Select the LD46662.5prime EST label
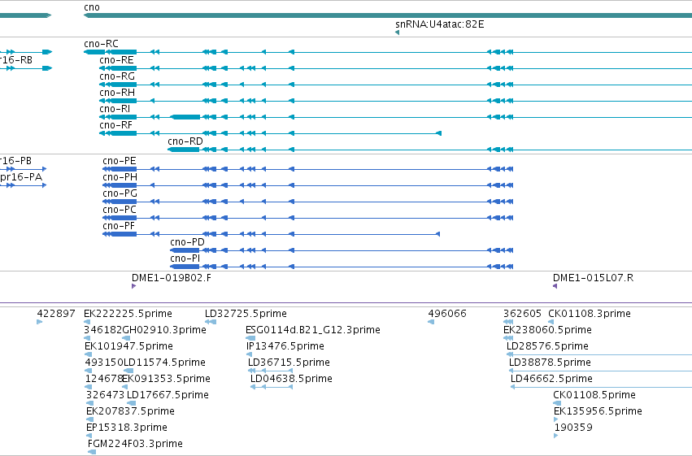Image resolution: width=692 pixels, height=456 pixels. pyautogui.click(x=551, y=379)
